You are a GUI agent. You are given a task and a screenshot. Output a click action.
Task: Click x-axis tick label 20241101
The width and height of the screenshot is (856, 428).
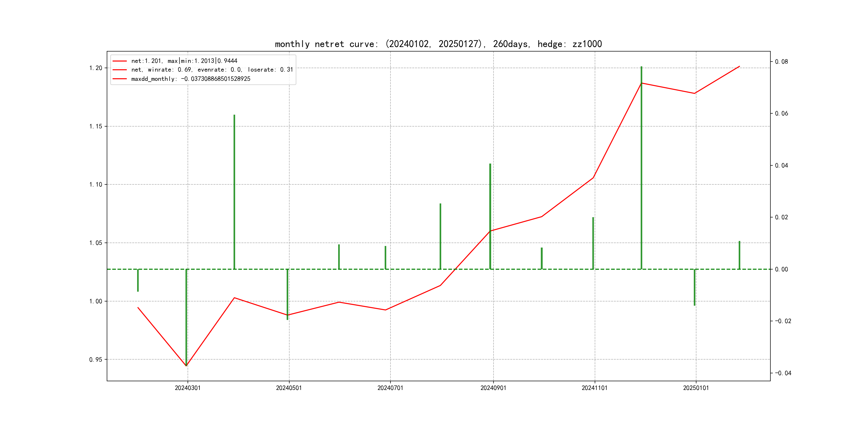click(x=594, y=388)
